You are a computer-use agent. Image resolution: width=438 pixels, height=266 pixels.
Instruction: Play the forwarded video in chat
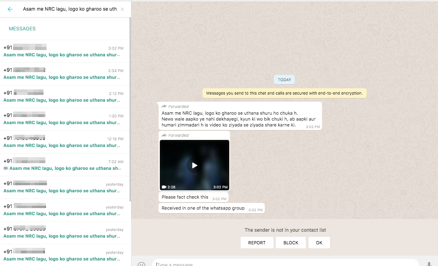195,166
